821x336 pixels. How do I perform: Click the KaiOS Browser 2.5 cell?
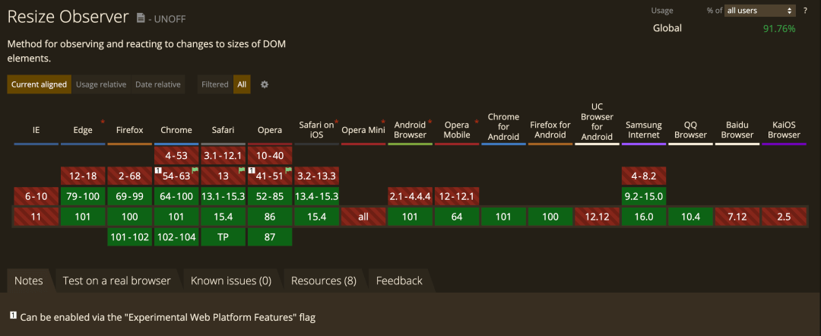click(x=784, y=217)
